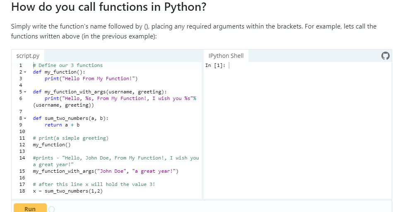Click the '# after this line x' comment
The height and width of the screenshot is (212, 393).
[x=94, y=184]
